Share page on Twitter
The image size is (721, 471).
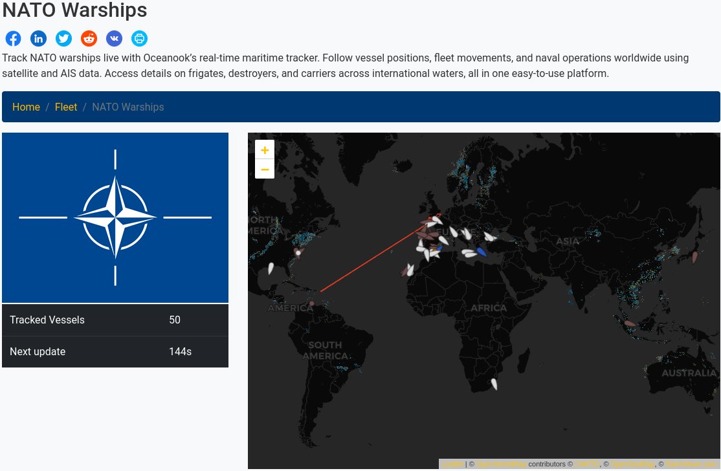coord(64,39)
